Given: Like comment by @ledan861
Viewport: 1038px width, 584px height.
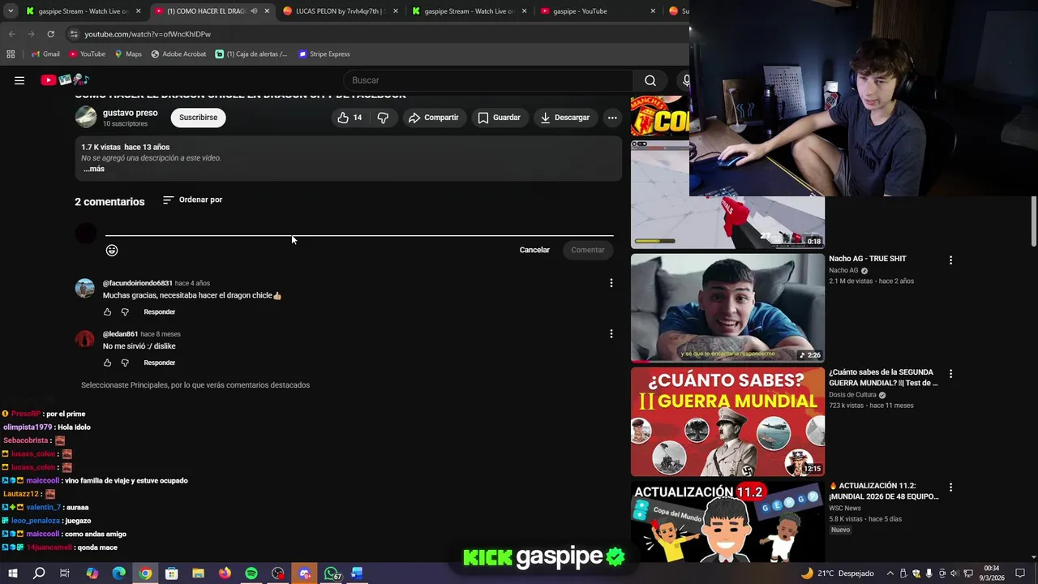Looking at the screenshot, I should [107, 363].
